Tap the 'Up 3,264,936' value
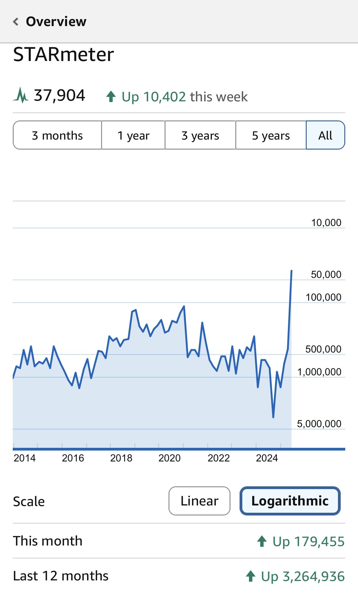The width and height of the screenshot is (358, 608). click(x=303, y=576)
